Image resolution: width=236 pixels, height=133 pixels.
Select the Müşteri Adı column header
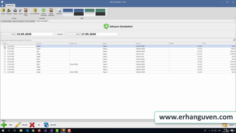click(x=86, y=44)
